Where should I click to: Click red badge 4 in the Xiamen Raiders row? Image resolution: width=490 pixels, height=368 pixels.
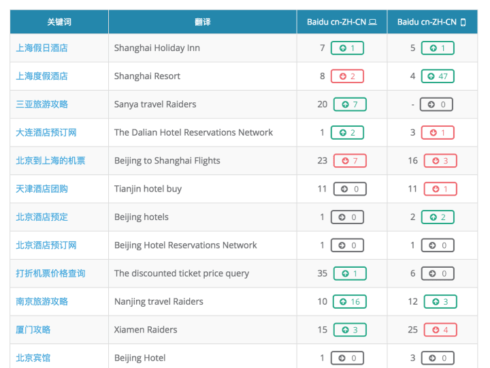[x=440, y=330]
